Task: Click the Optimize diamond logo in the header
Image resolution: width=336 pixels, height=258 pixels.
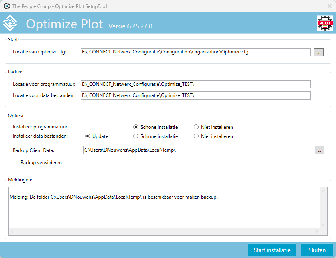Action: [10, 23]
